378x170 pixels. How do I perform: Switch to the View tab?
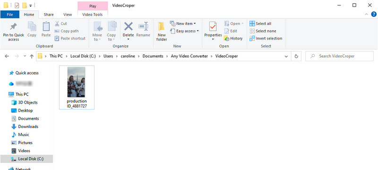point(68,15)
